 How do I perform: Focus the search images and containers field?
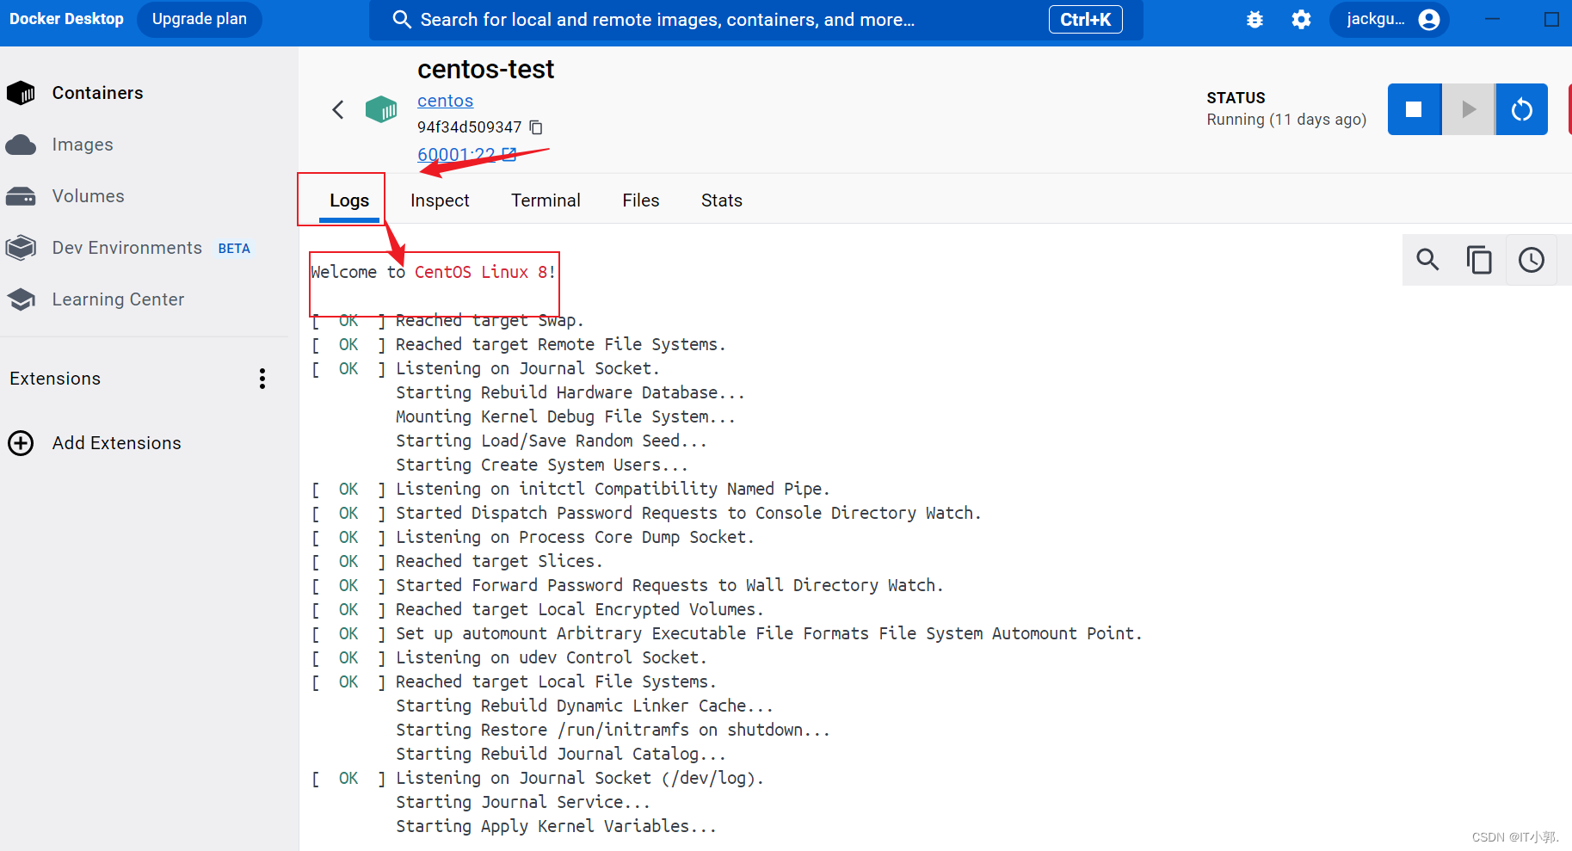(x=755, y=20)
